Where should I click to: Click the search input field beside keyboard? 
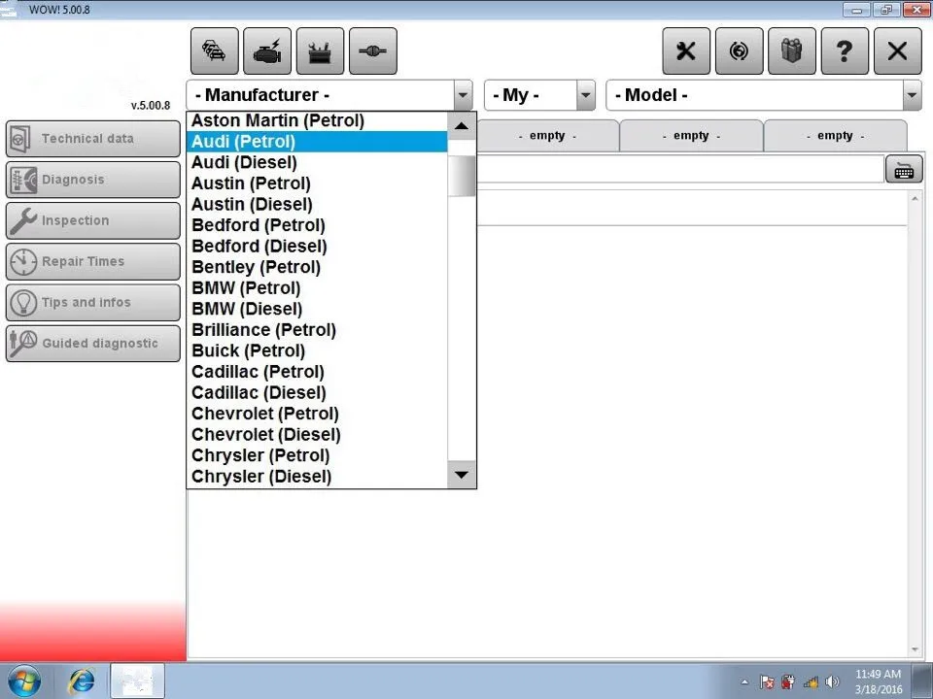[x=680, y=171]
